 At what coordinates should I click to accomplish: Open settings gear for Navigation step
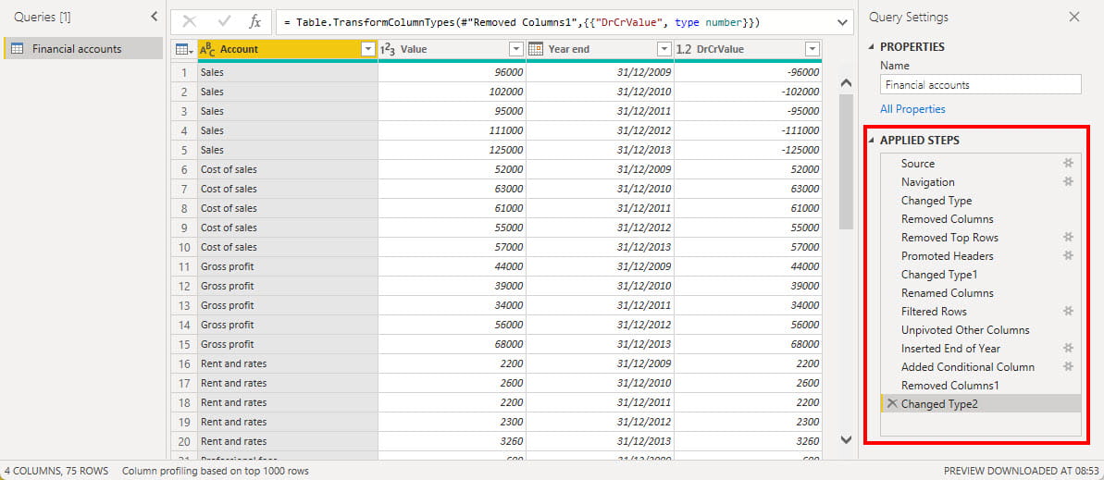(1068, 182)
